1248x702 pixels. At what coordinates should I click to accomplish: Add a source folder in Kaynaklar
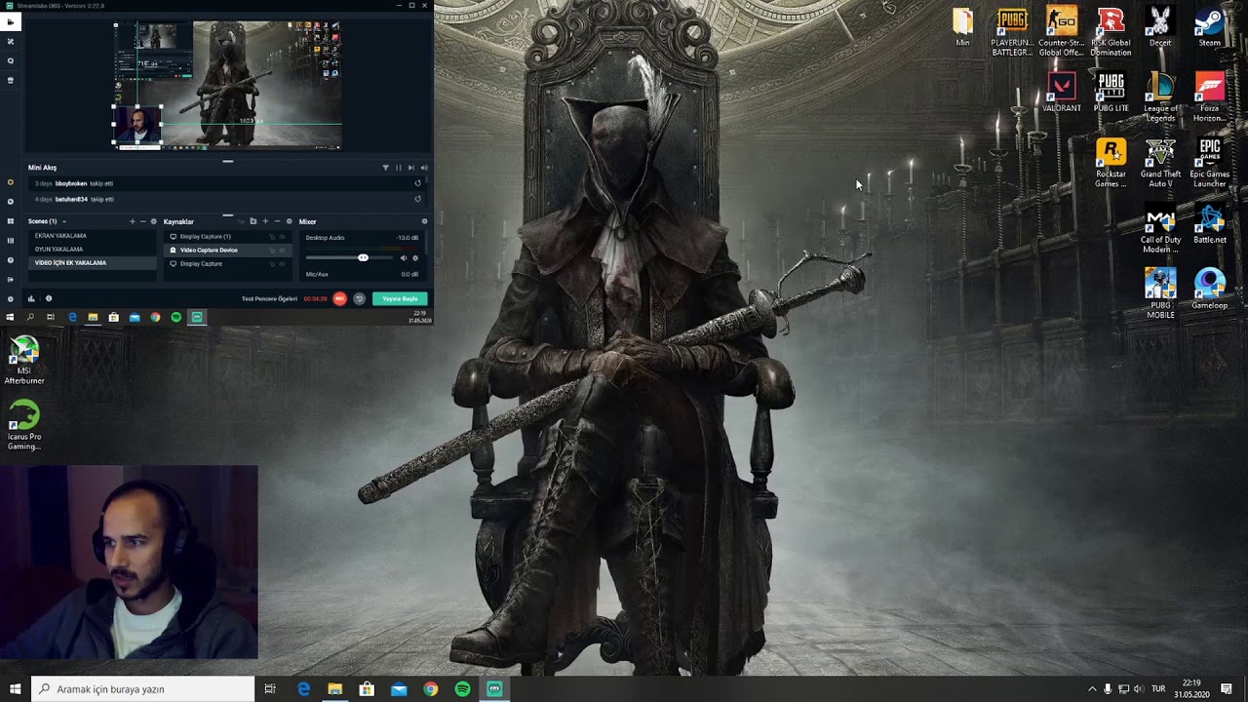click(253, 221)
